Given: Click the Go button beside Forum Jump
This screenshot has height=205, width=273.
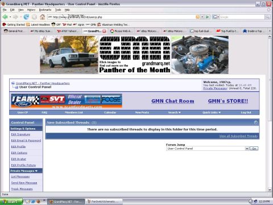Looking at the screenshot, I should pyautogui.click(x=254, y=149).
